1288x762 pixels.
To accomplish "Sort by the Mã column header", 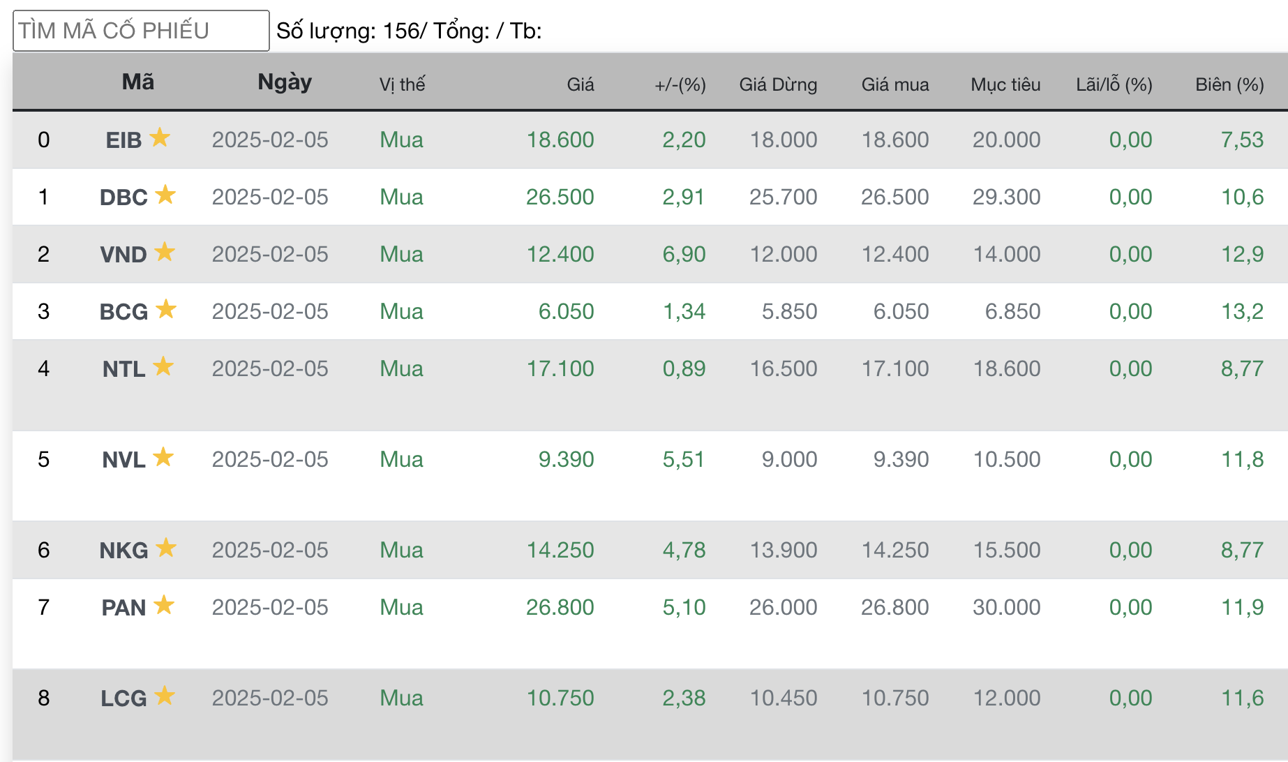I will pyautogui.click(x=138, y=82).
